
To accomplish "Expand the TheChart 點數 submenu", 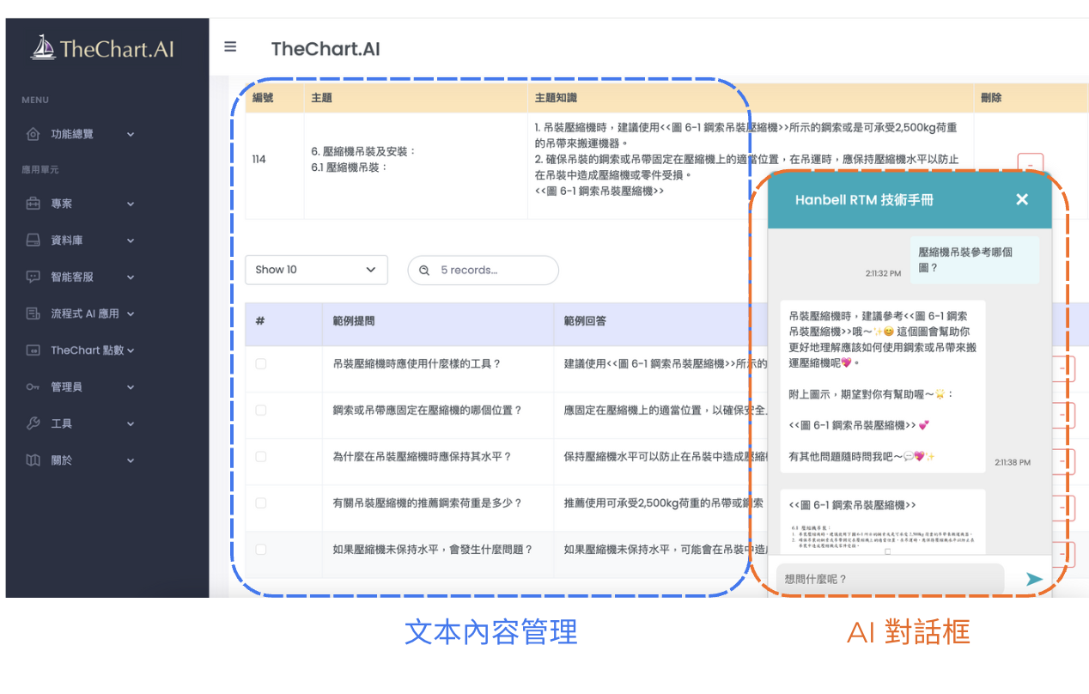I will (x=91, y=350).
